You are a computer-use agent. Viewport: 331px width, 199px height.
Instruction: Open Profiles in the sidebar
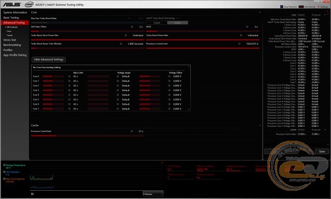[8, 50]
